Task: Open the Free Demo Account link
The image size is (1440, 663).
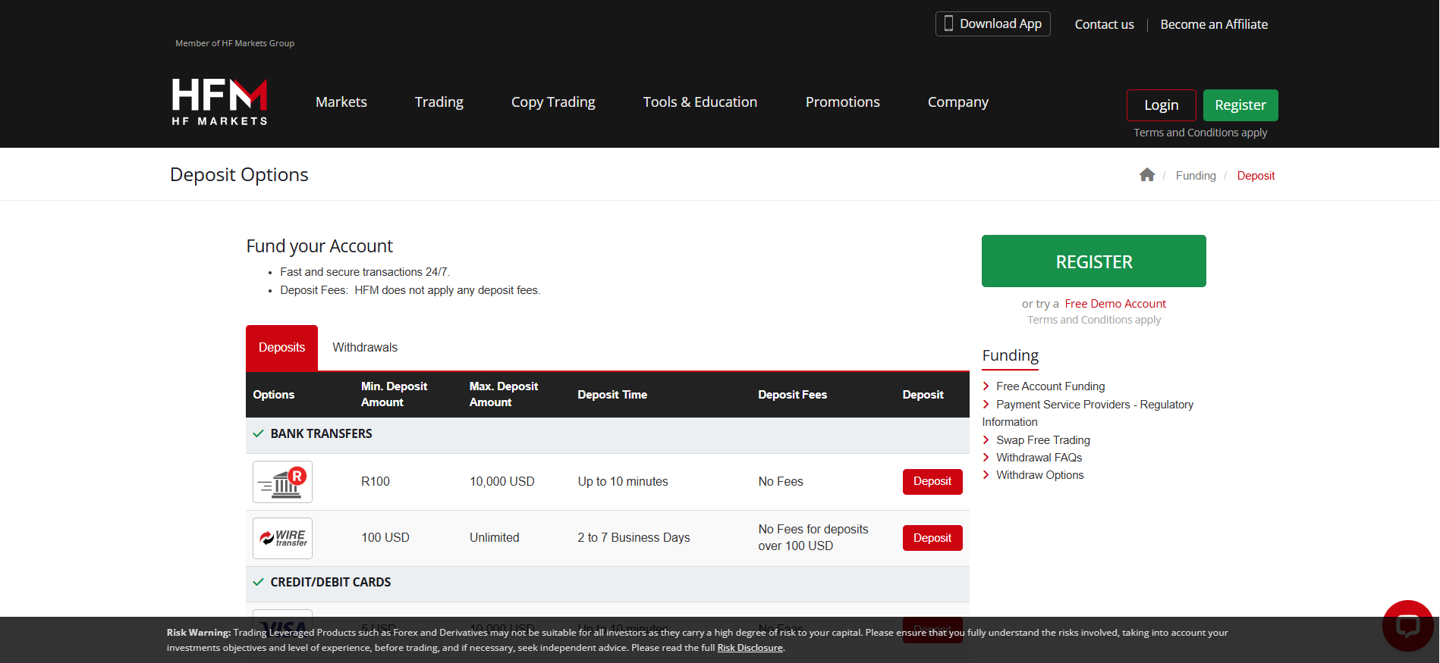Action: pyautogui.click(x=1115, y=304)
